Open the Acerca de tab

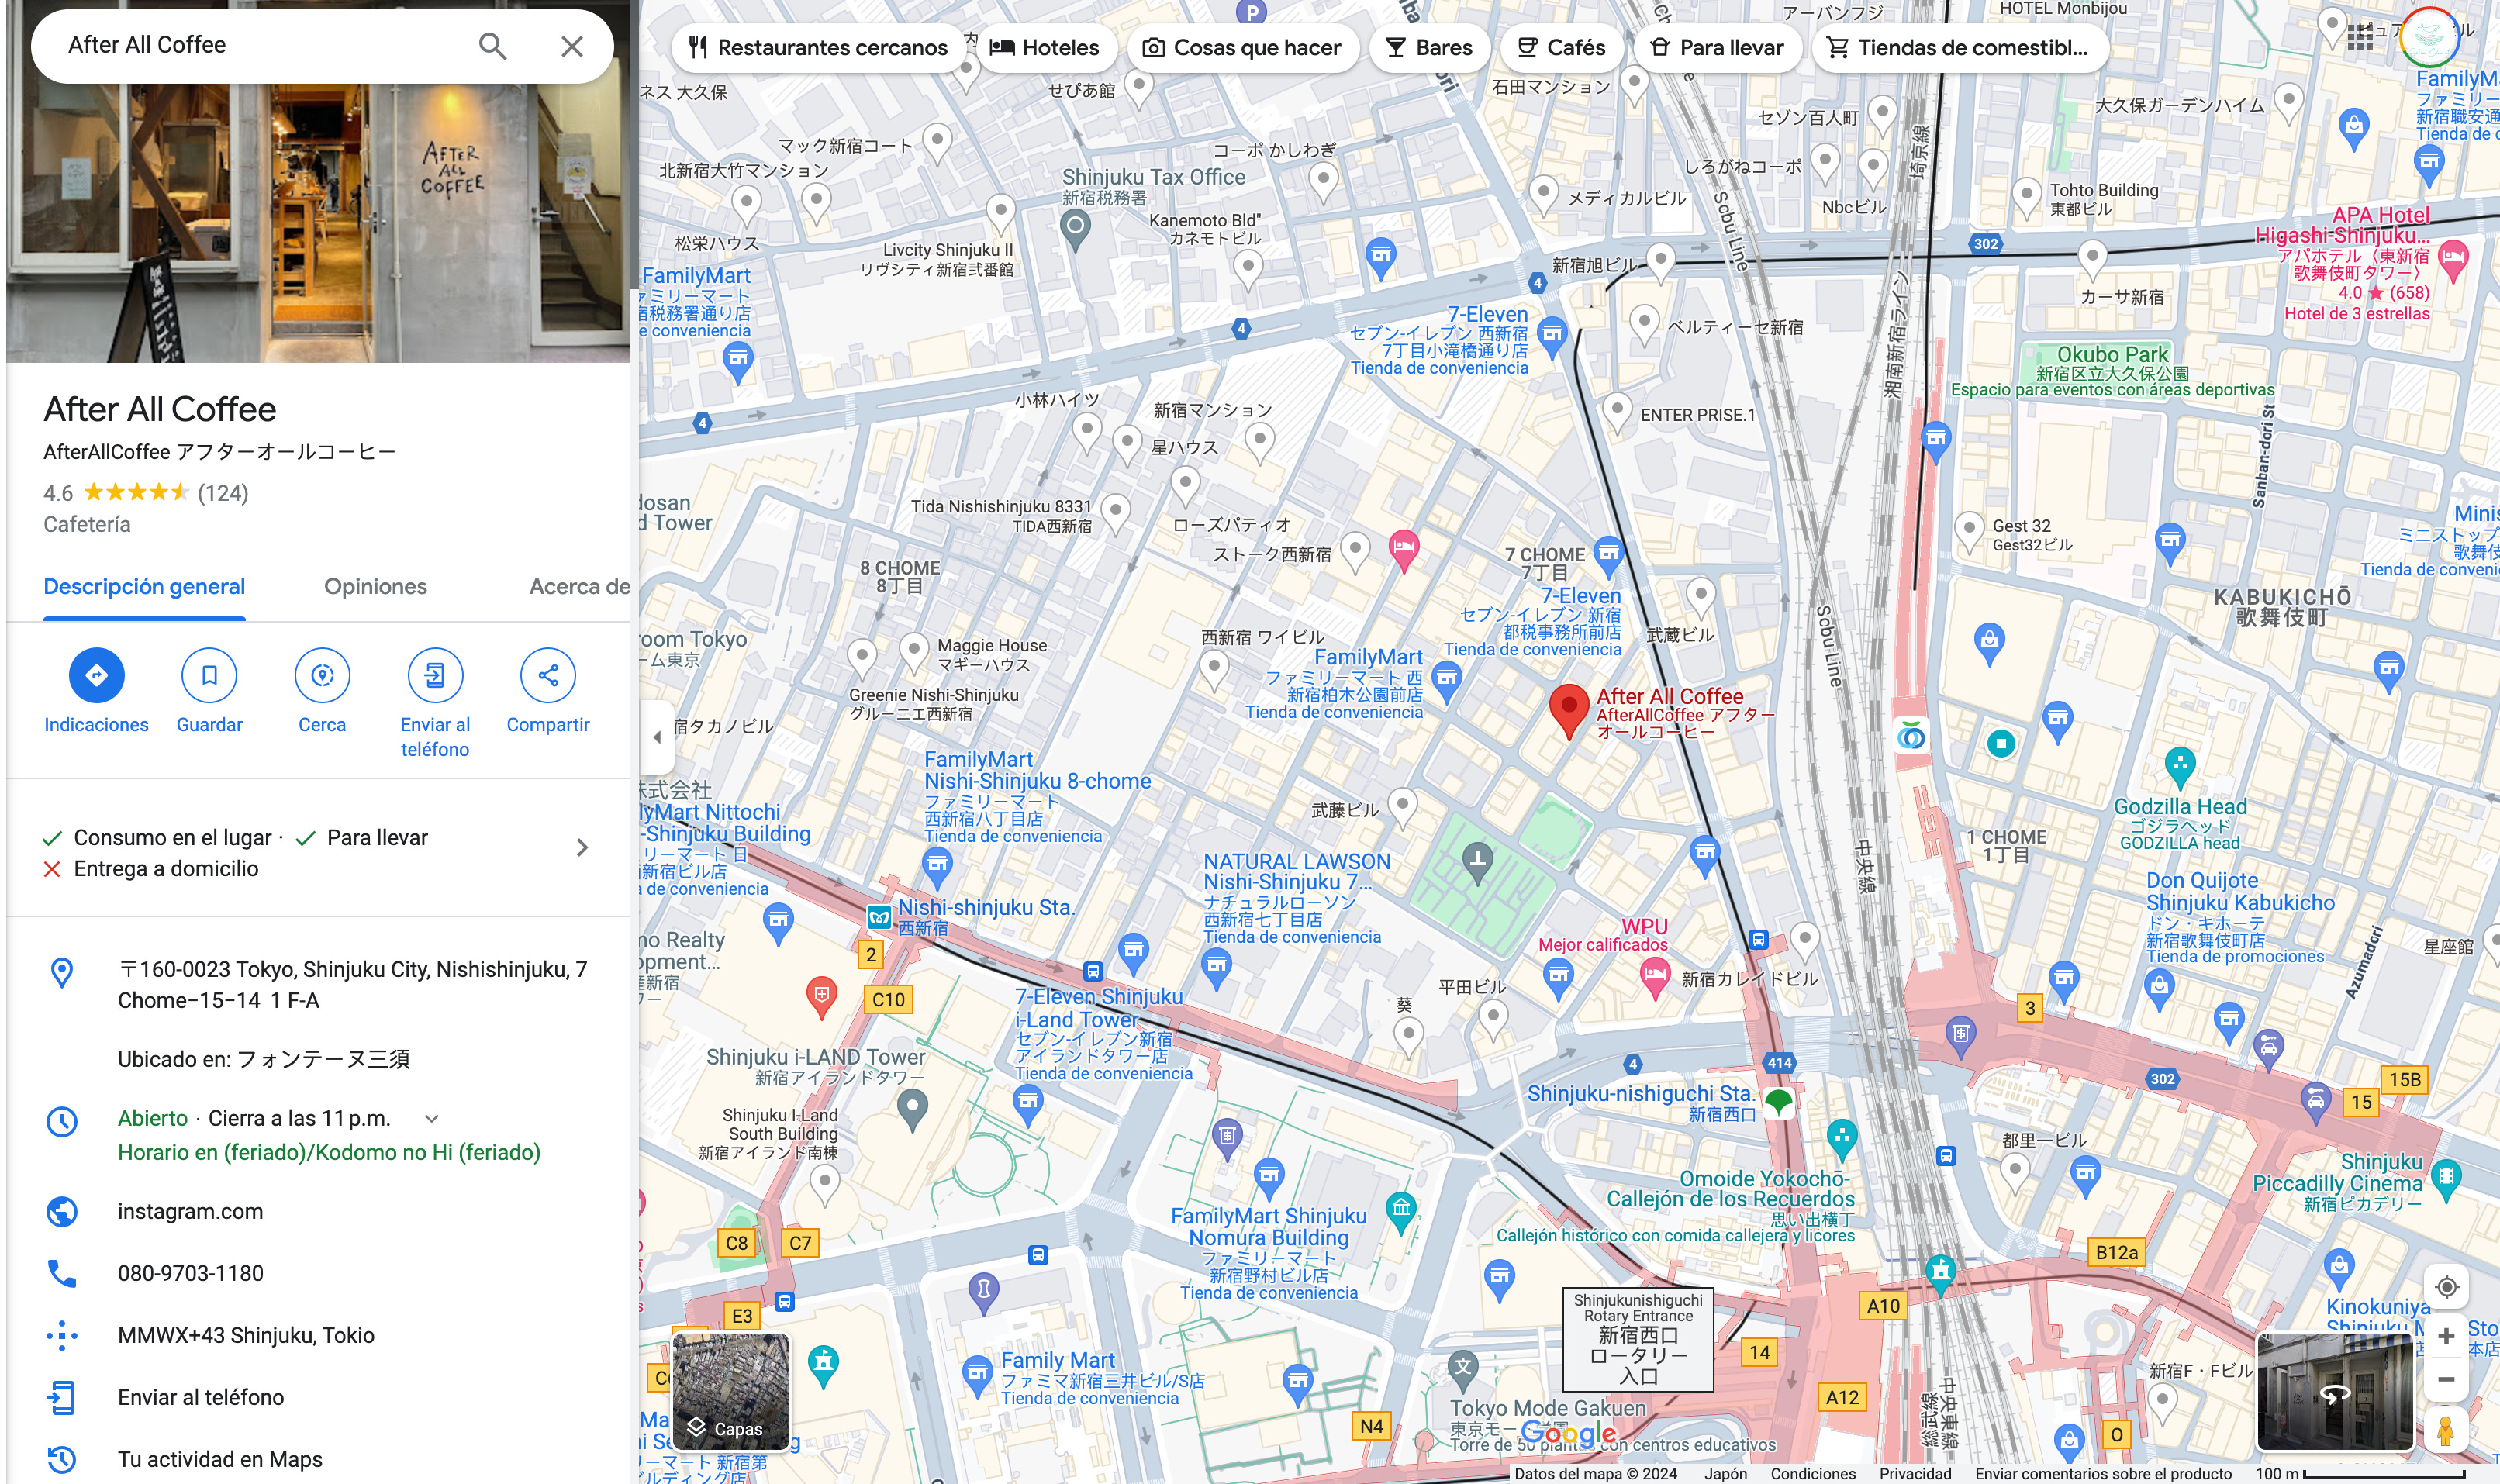tap(580, 587)
